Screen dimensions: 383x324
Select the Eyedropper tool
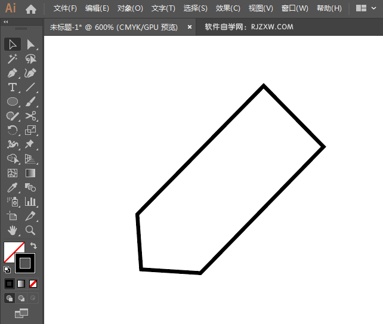coord(13,187)
